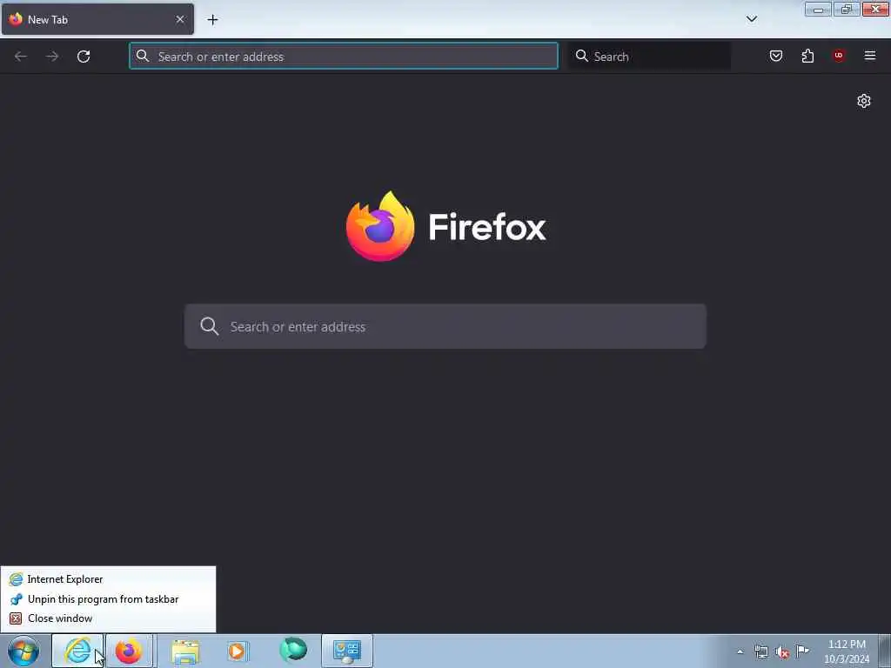Focus the toolbar Search box
The image size is (891, 668).
[650, 57]
